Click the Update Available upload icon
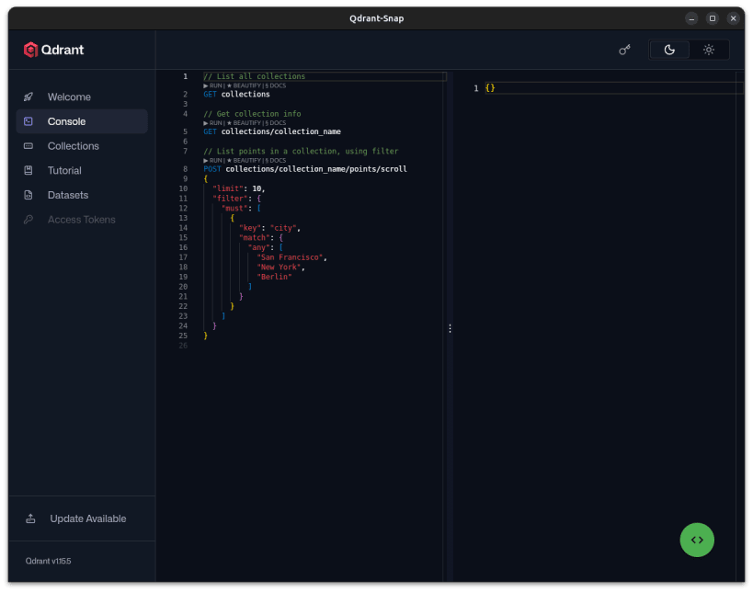 pos(30,518)
